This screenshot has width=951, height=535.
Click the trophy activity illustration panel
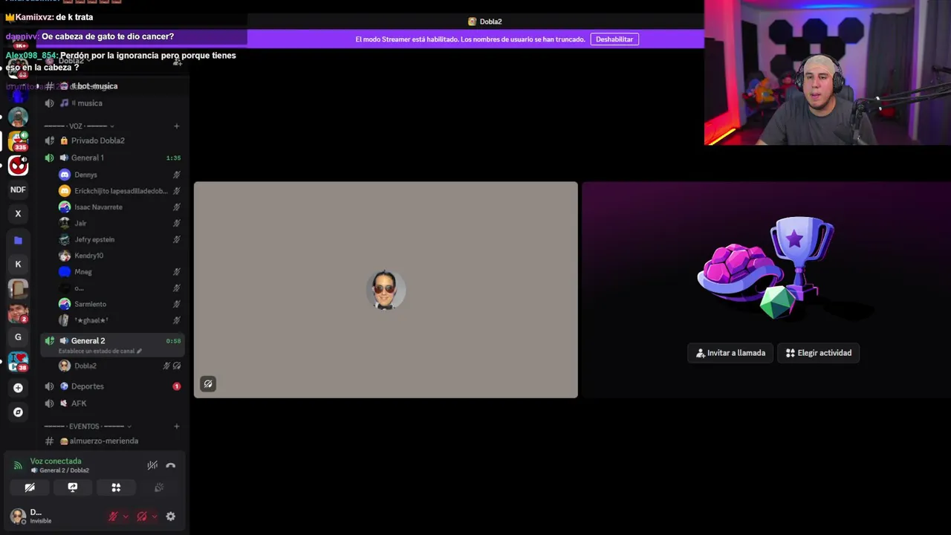(766, 290)
